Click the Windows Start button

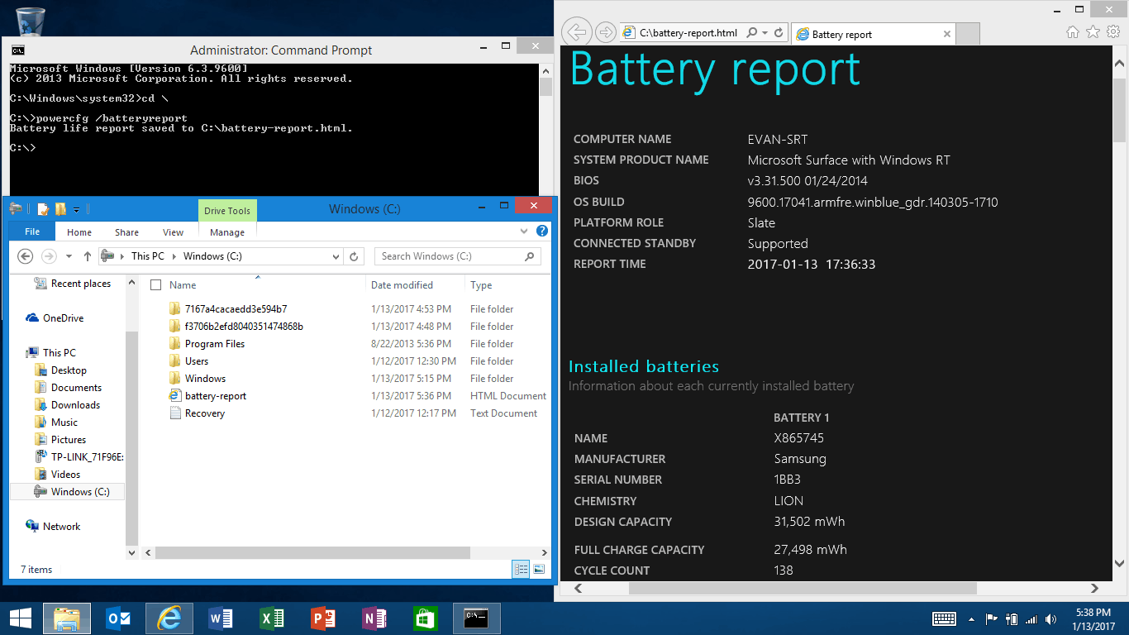pyautogui.click(x=20, y=618)
